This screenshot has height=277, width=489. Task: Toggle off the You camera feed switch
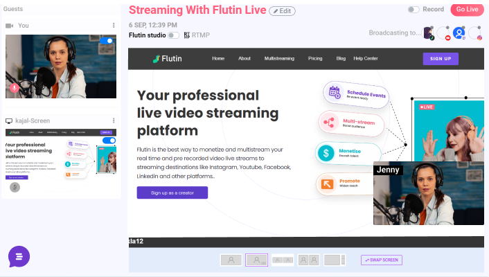(x=107, y=41)
